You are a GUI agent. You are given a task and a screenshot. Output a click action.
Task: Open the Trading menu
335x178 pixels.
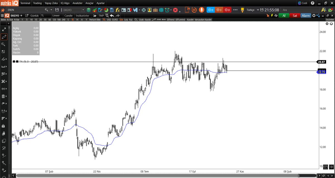click(x=37, y=3)
